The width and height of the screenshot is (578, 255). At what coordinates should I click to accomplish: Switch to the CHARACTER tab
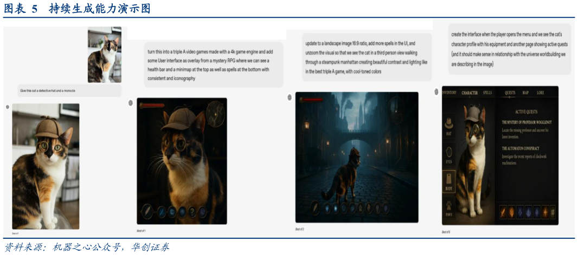[469, 93]
